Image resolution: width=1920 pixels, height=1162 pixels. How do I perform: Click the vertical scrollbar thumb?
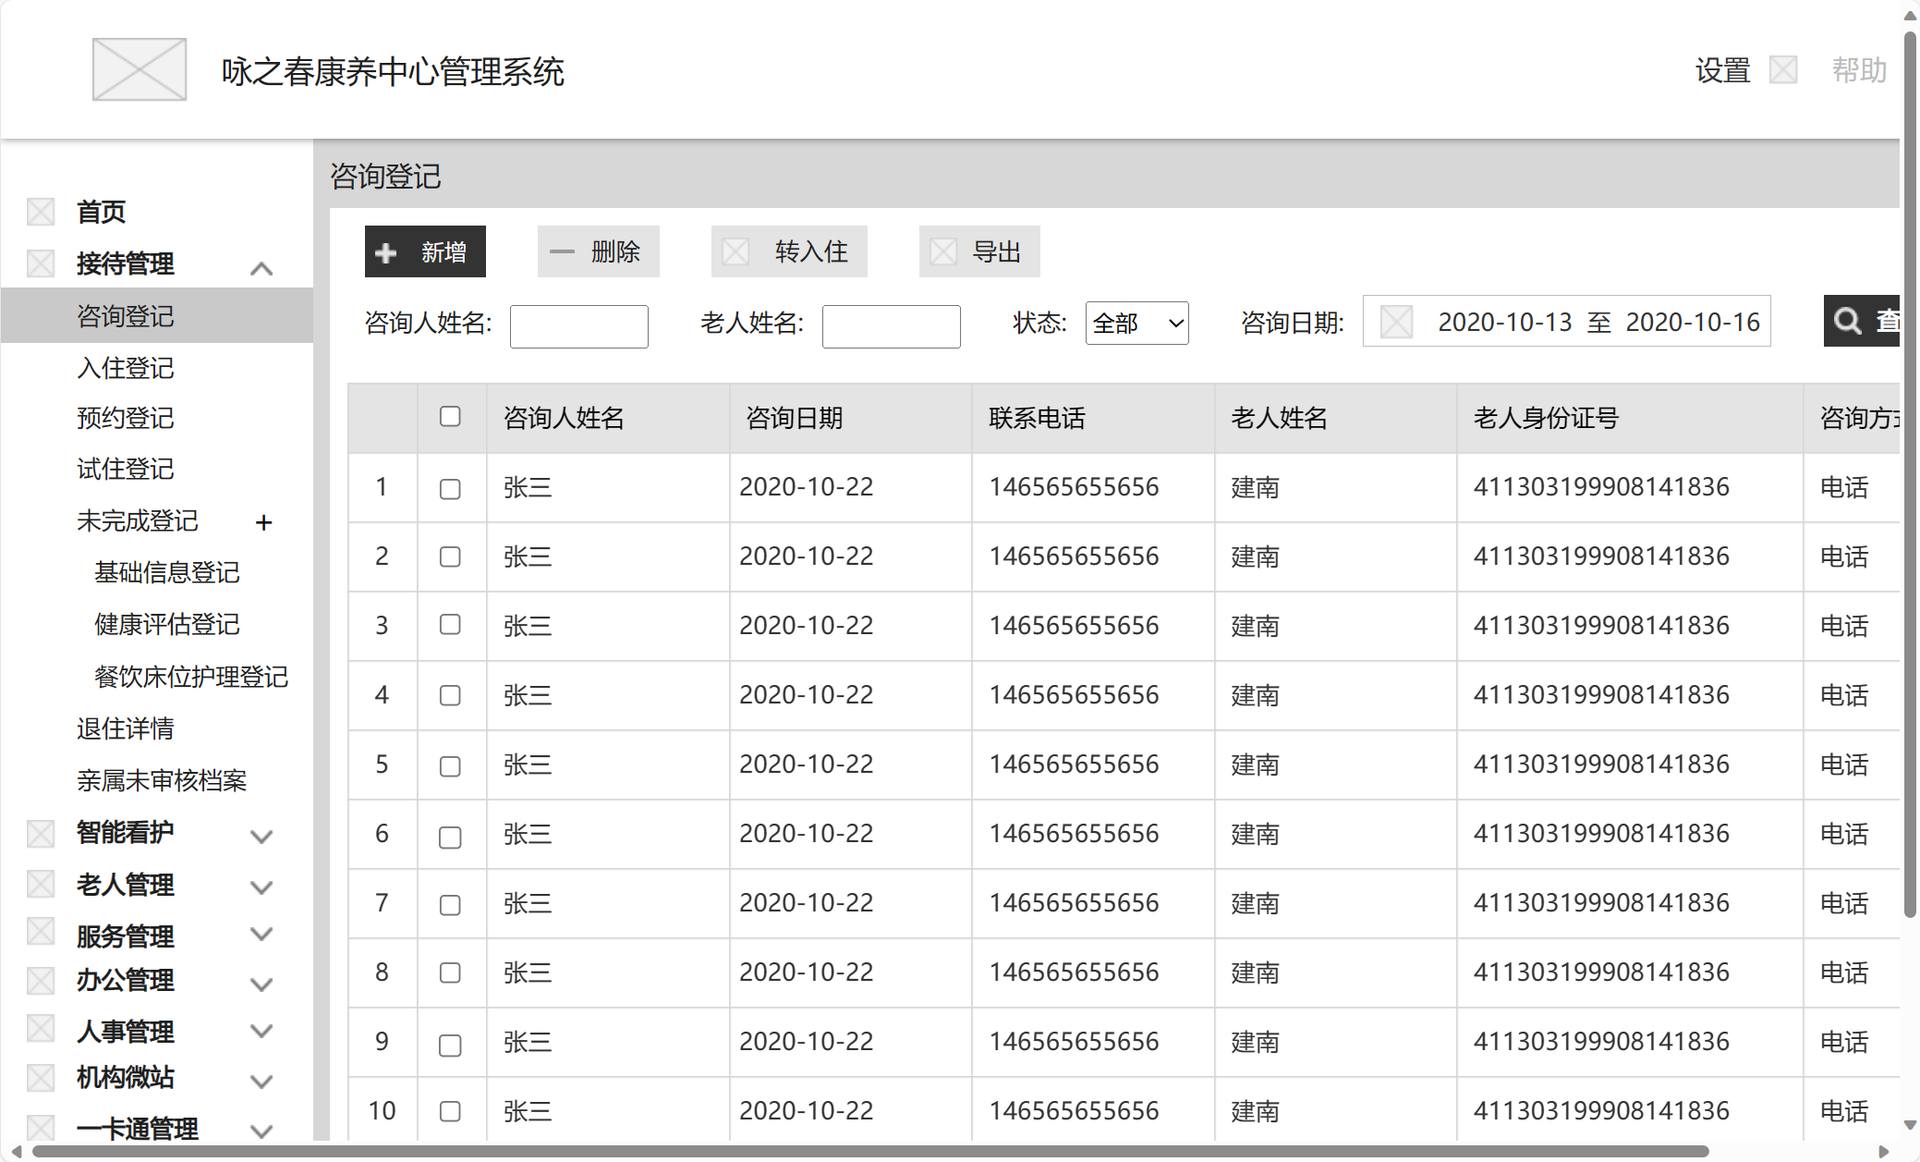point(1910,474)
